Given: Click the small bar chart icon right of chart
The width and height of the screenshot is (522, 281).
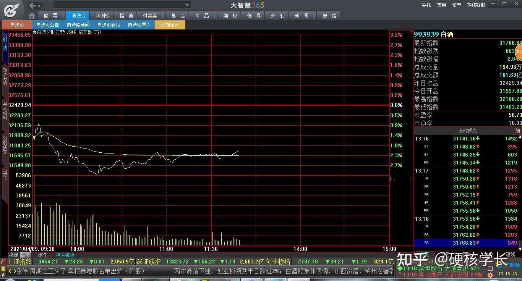Looking at the screenshot, I should click(392, 179).
